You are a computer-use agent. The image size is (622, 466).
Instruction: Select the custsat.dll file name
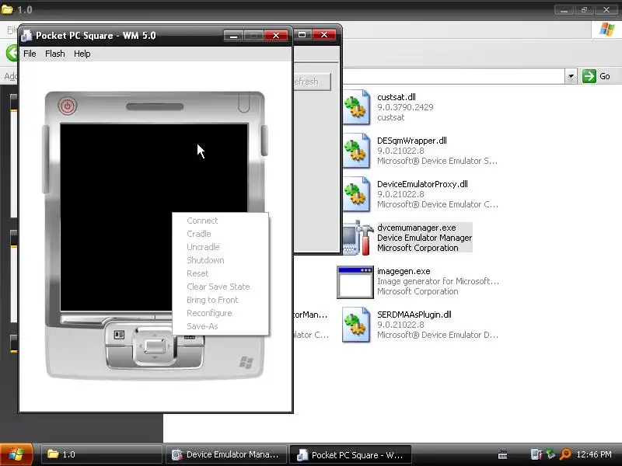(x=397, y=97)
